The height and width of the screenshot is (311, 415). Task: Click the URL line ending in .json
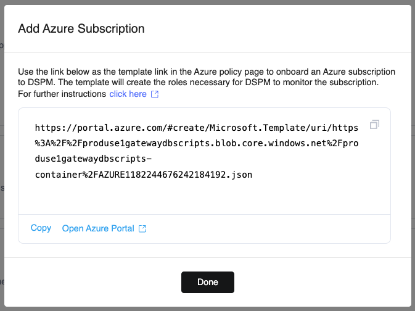pos(143,175)
